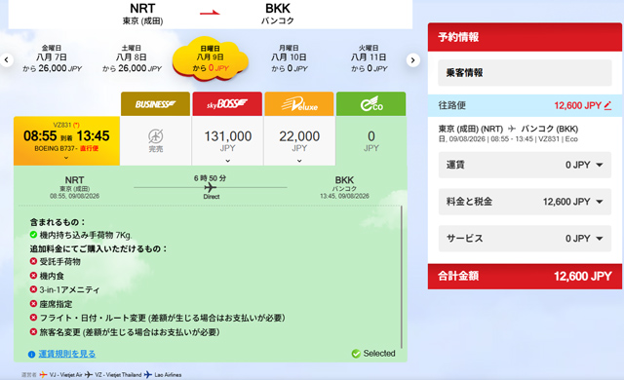This screenshot has width=624, height=380.
Task: Click the 往路便 12,600 JPY row
Action: click(x=525, y=105)
